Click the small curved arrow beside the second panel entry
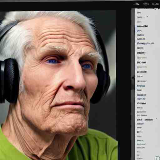 [x=147, y=17]
